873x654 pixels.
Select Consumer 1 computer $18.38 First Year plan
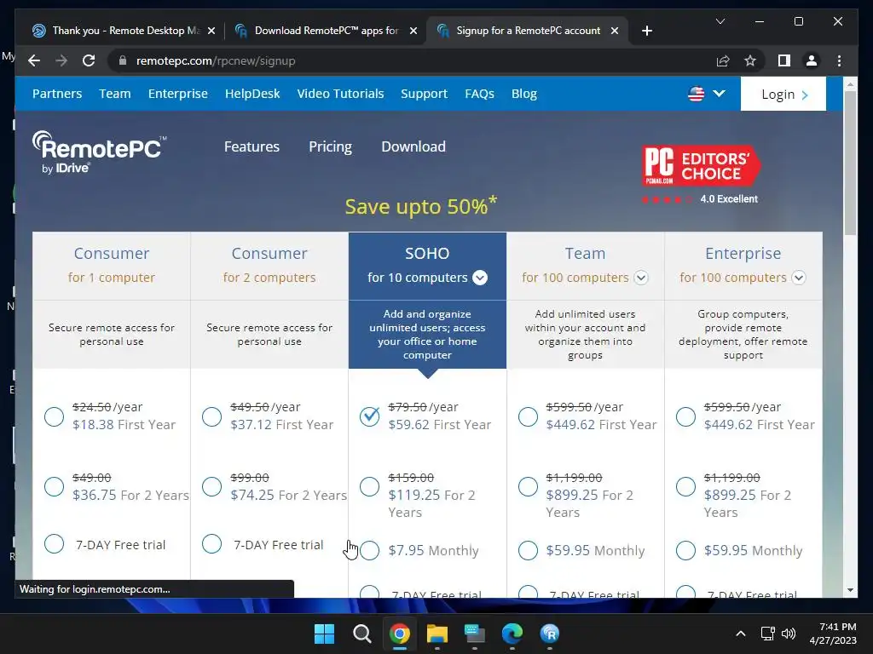click(54, 416)
